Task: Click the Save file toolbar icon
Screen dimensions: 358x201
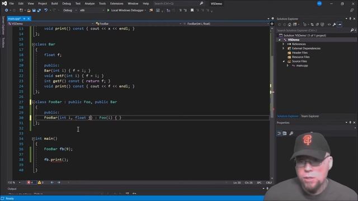Action: click(34, 10)
